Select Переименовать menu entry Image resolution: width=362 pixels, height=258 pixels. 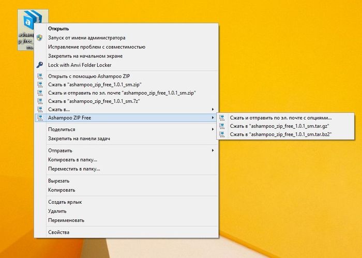[66, 220]
